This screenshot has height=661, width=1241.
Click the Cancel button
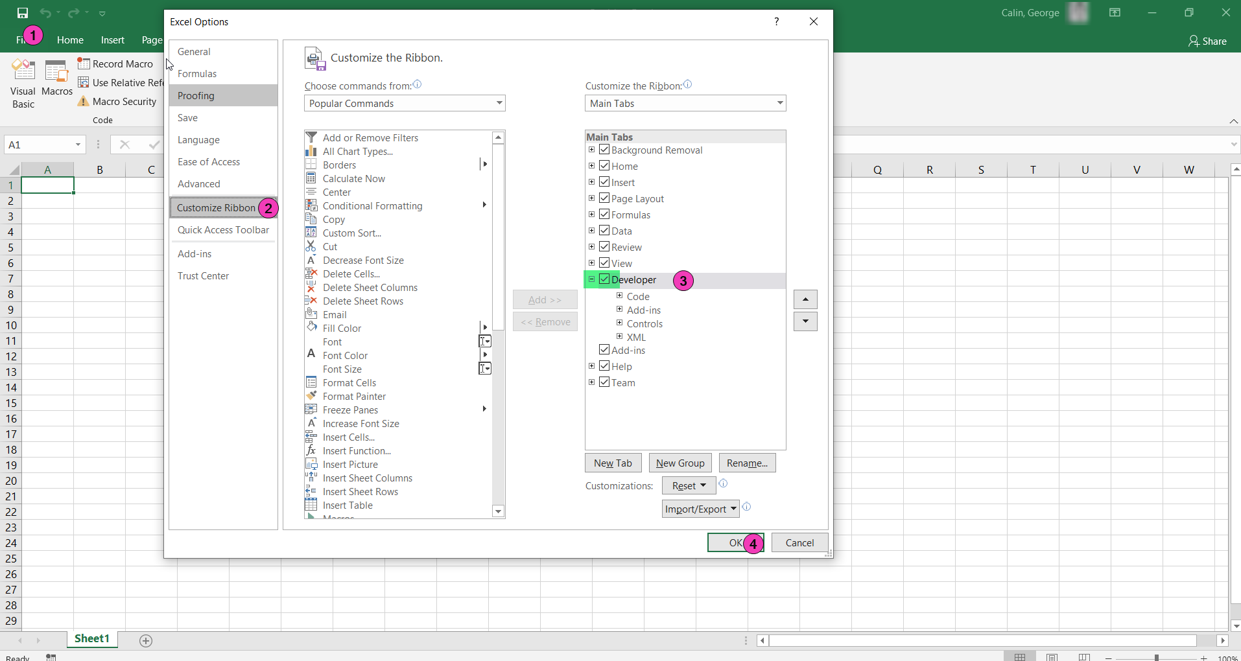[799, 543]
